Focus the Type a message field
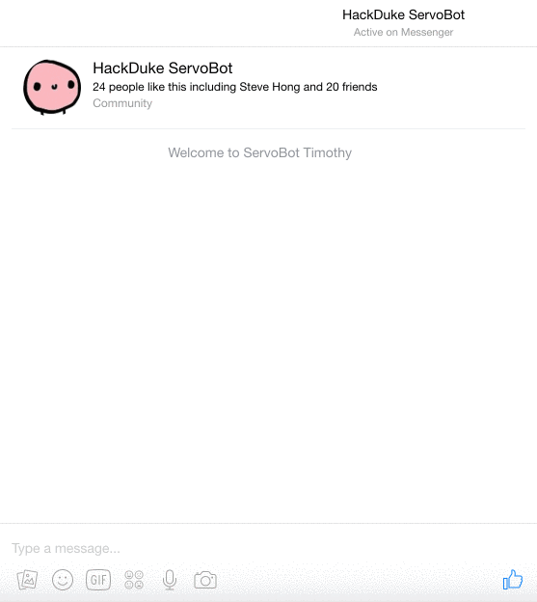This screenshot has height=602, width=537. coord(268,548)
